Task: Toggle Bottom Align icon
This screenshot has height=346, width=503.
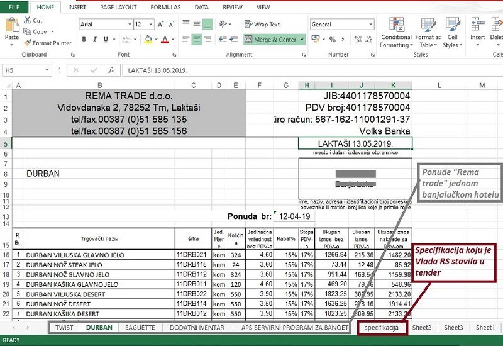Action: pos(208,24)
